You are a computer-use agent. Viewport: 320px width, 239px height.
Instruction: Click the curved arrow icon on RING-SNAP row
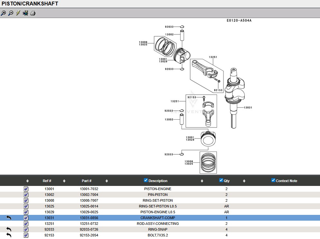click(9, 229)
